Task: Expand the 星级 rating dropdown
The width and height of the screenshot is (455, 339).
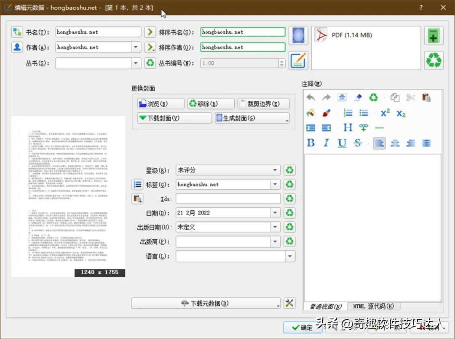Action: pyautogui.click(x=276, y=170)
